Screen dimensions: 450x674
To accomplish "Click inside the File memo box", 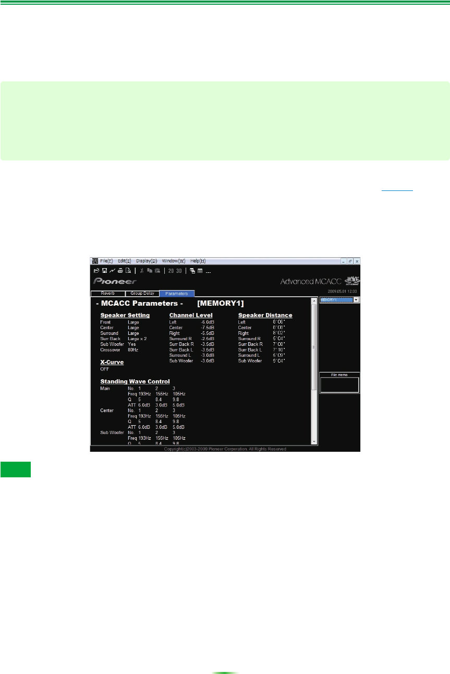I will point(339,384).
